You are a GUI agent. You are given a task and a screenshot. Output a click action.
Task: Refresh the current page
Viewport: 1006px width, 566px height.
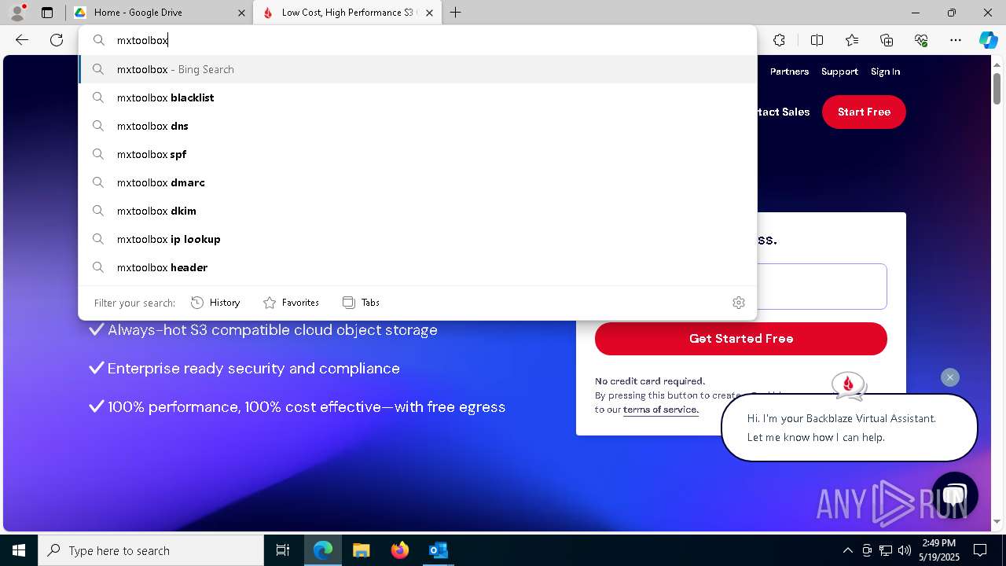[57, 40]
